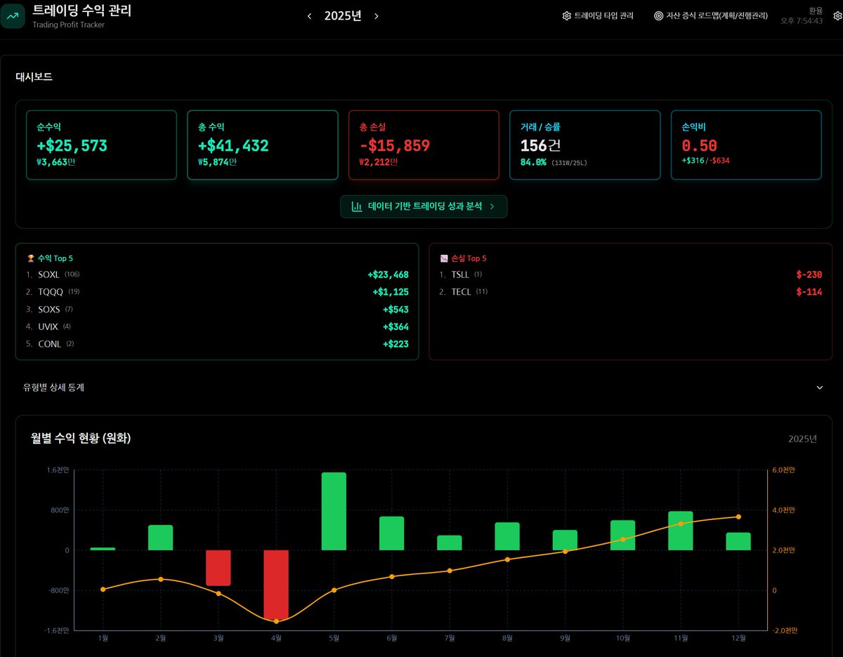
Task: Click the 2025년 year label in header
Action: pyautogui.click(x=343, y=16)
